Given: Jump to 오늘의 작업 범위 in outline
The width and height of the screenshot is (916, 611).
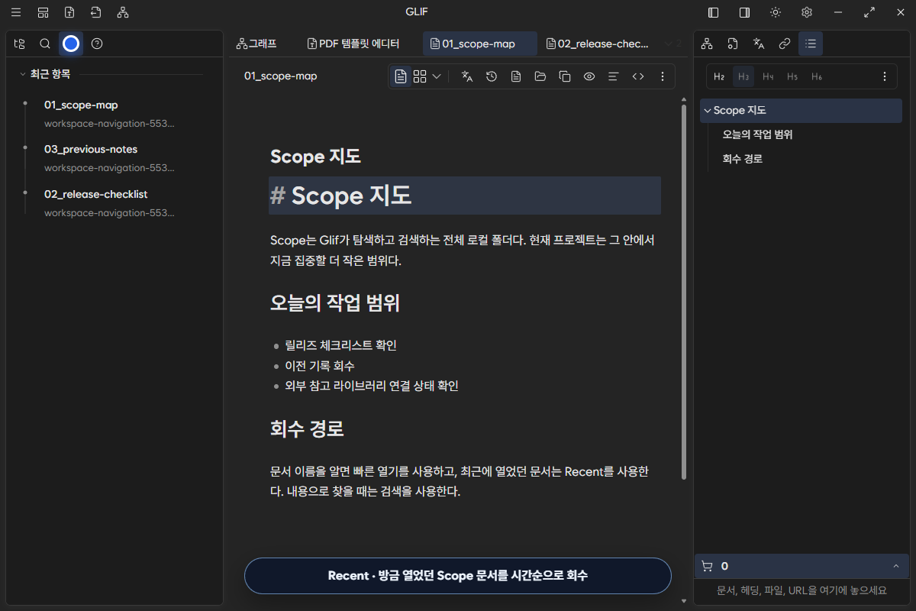Looking at the screenshot, I should point(757,134).
